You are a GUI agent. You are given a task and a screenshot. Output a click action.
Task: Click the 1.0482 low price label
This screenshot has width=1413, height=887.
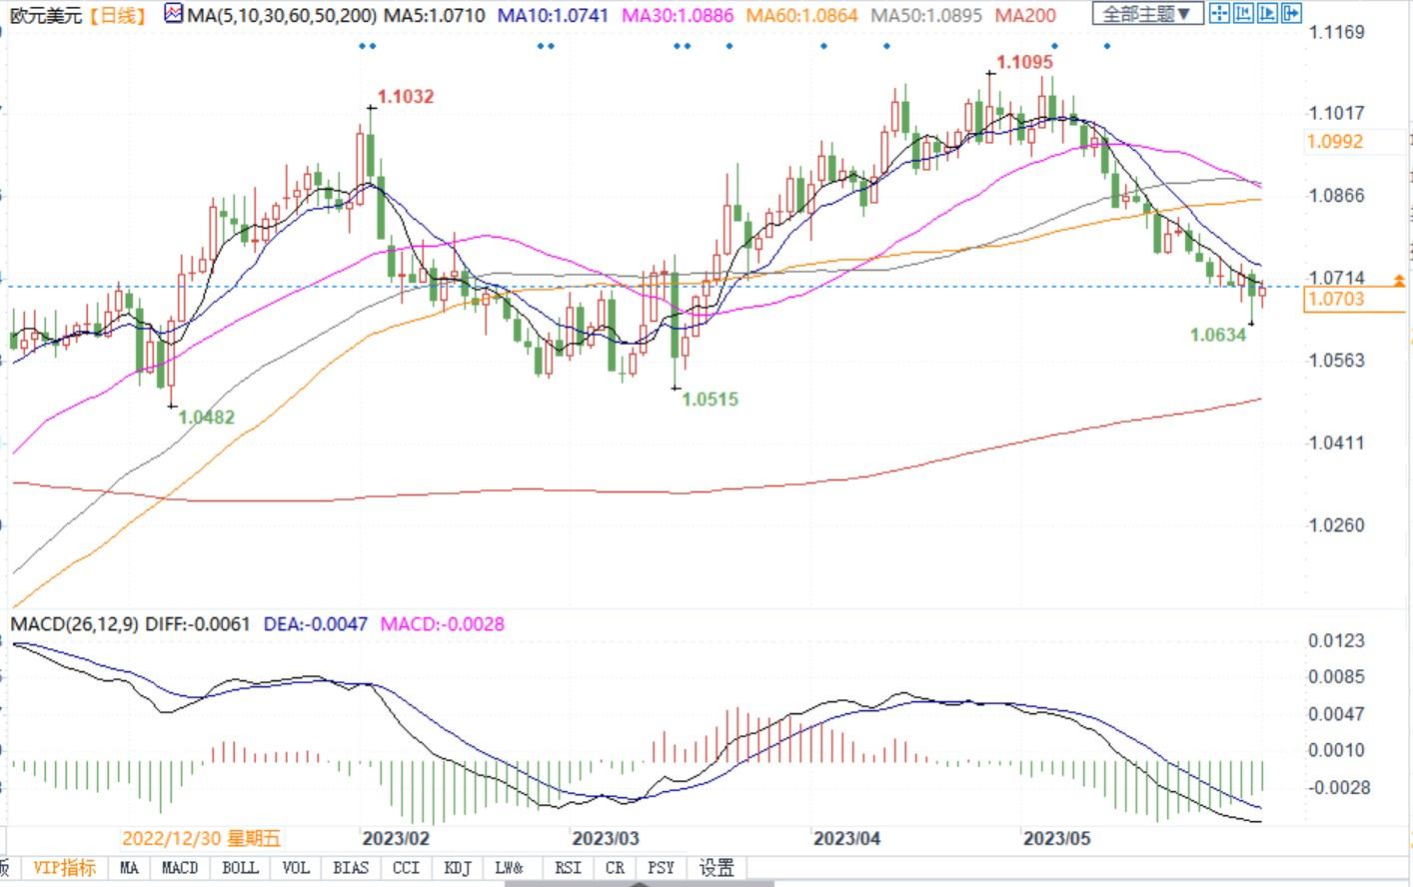tap(206, 418)
